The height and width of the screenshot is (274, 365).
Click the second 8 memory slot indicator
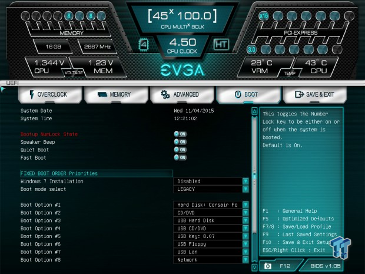click(x=91, y=16)
